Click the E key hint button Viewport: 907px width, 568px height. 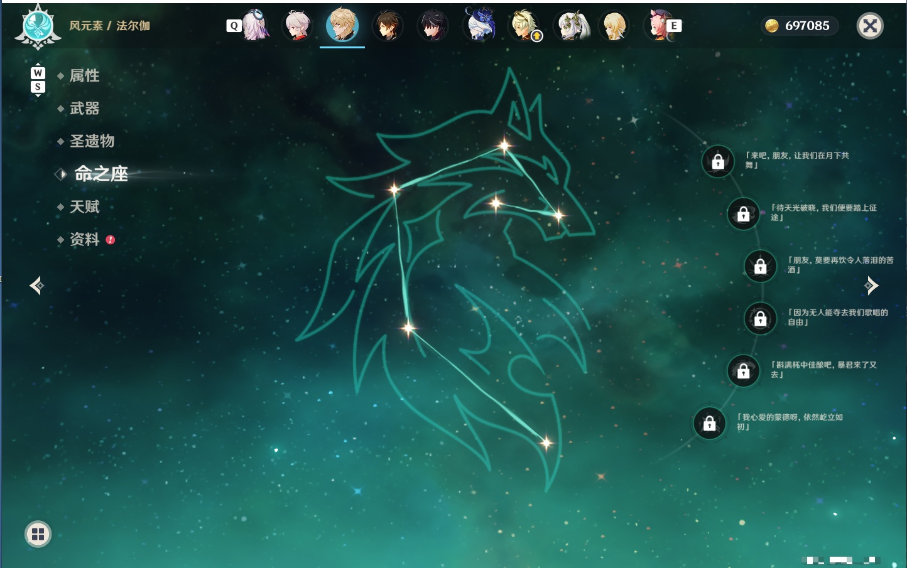674,26
